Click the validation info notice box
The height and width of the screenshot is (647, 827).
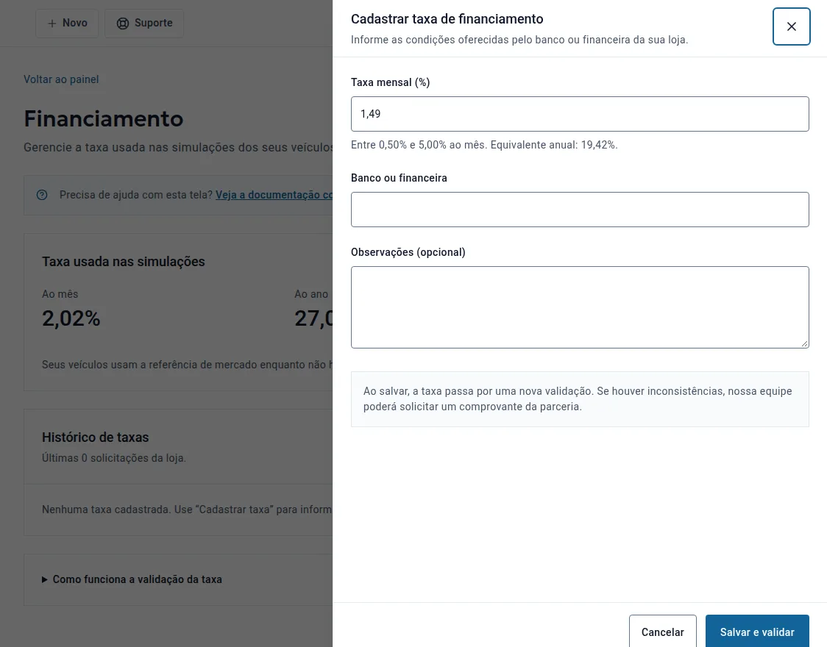580,398
